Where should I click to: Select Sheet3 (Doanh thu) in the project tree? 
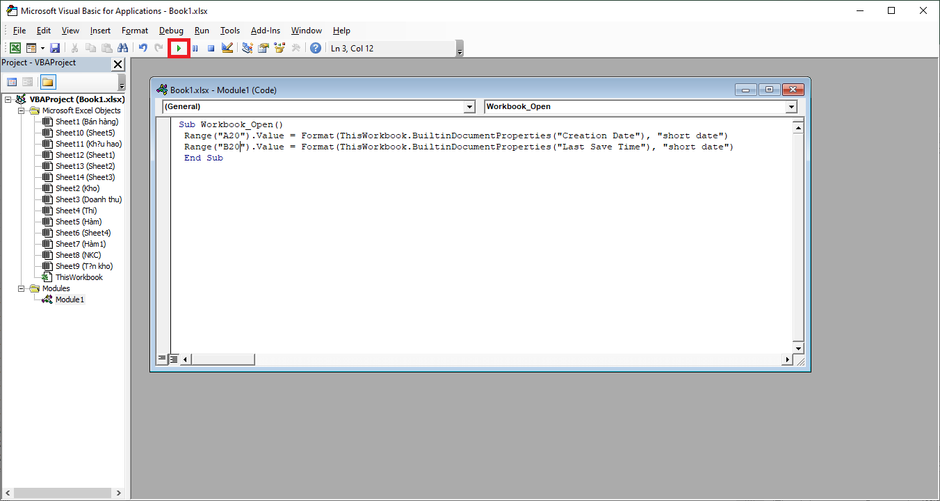point(88,199)
